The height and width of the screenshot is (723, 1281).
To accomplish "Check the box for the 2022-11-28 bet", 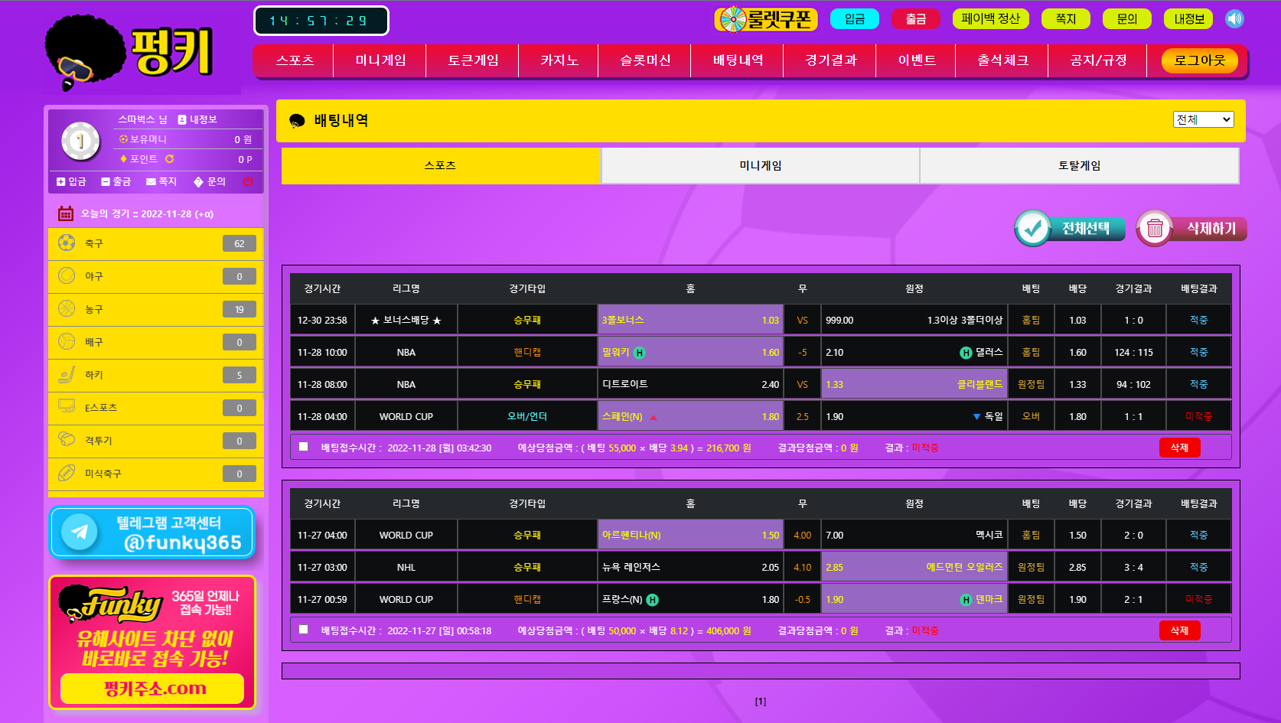I will pos(304,447).
